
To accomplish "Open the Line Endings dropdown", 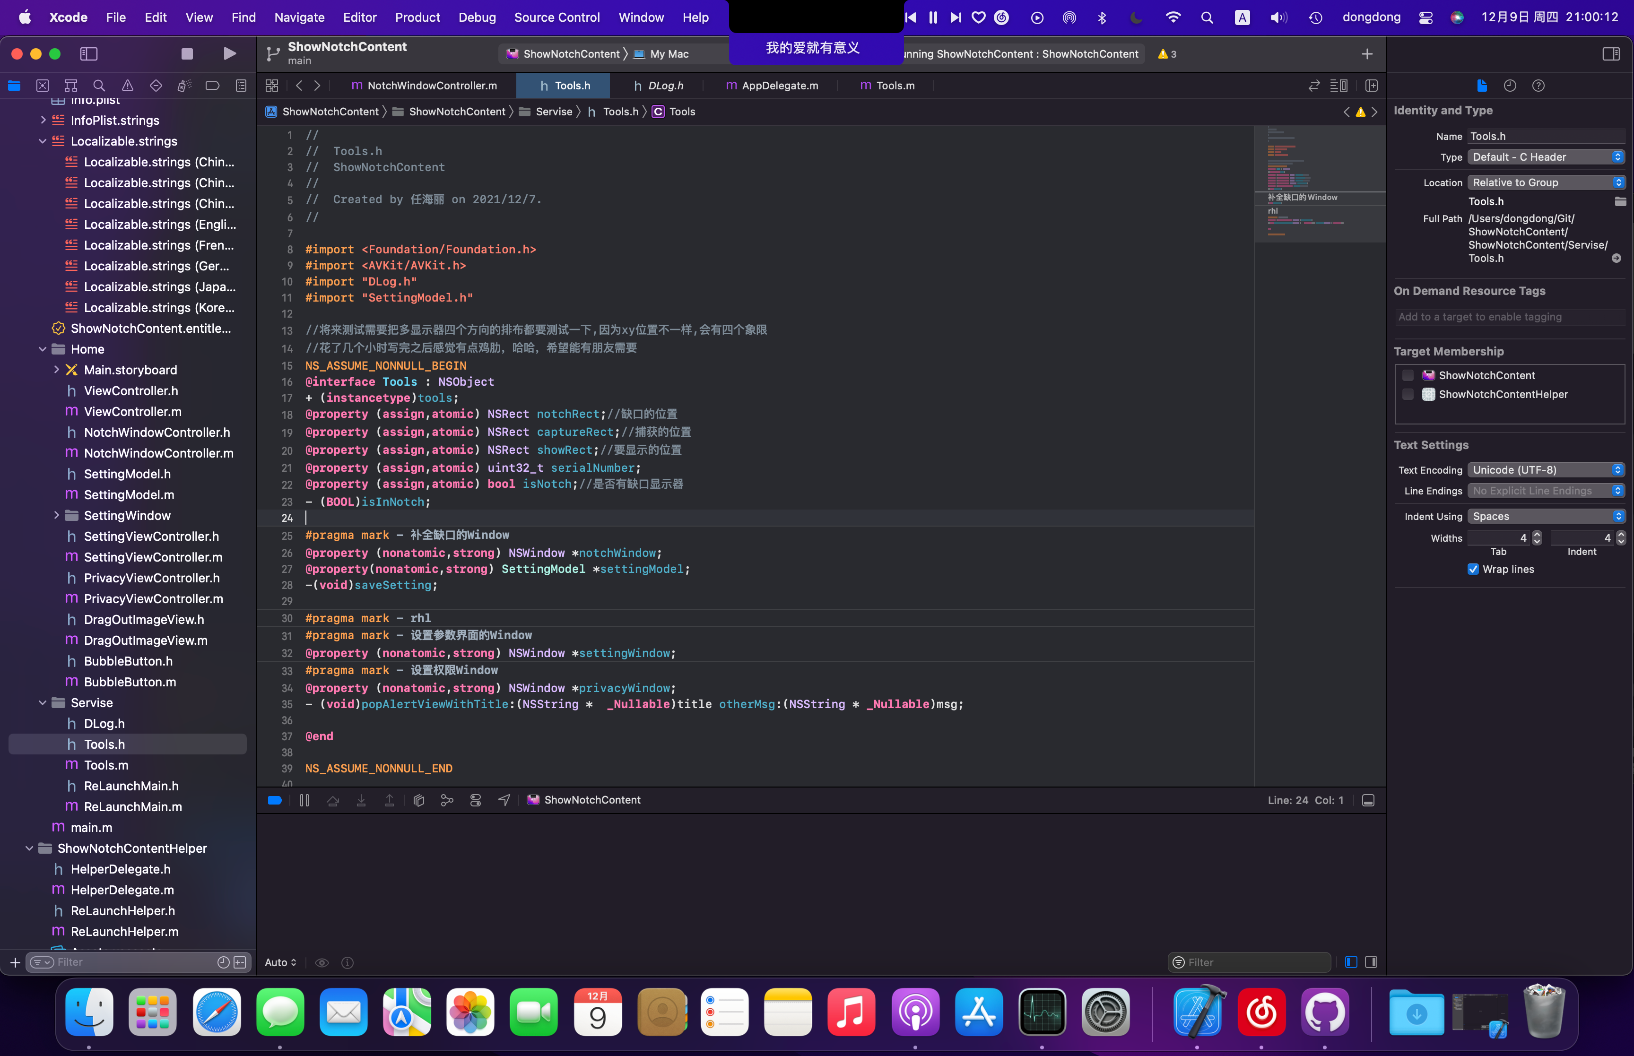I will coord(1546,491).
